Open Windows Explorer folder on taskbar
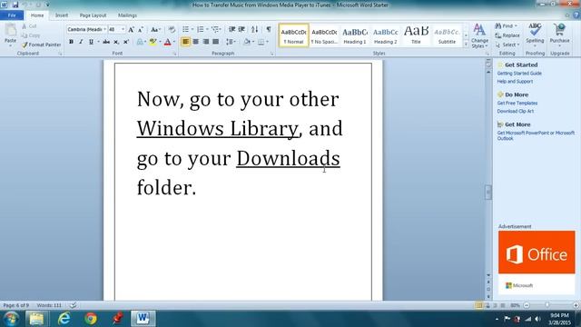The height and width of the screenshot is (327, 581). (36, 319)
